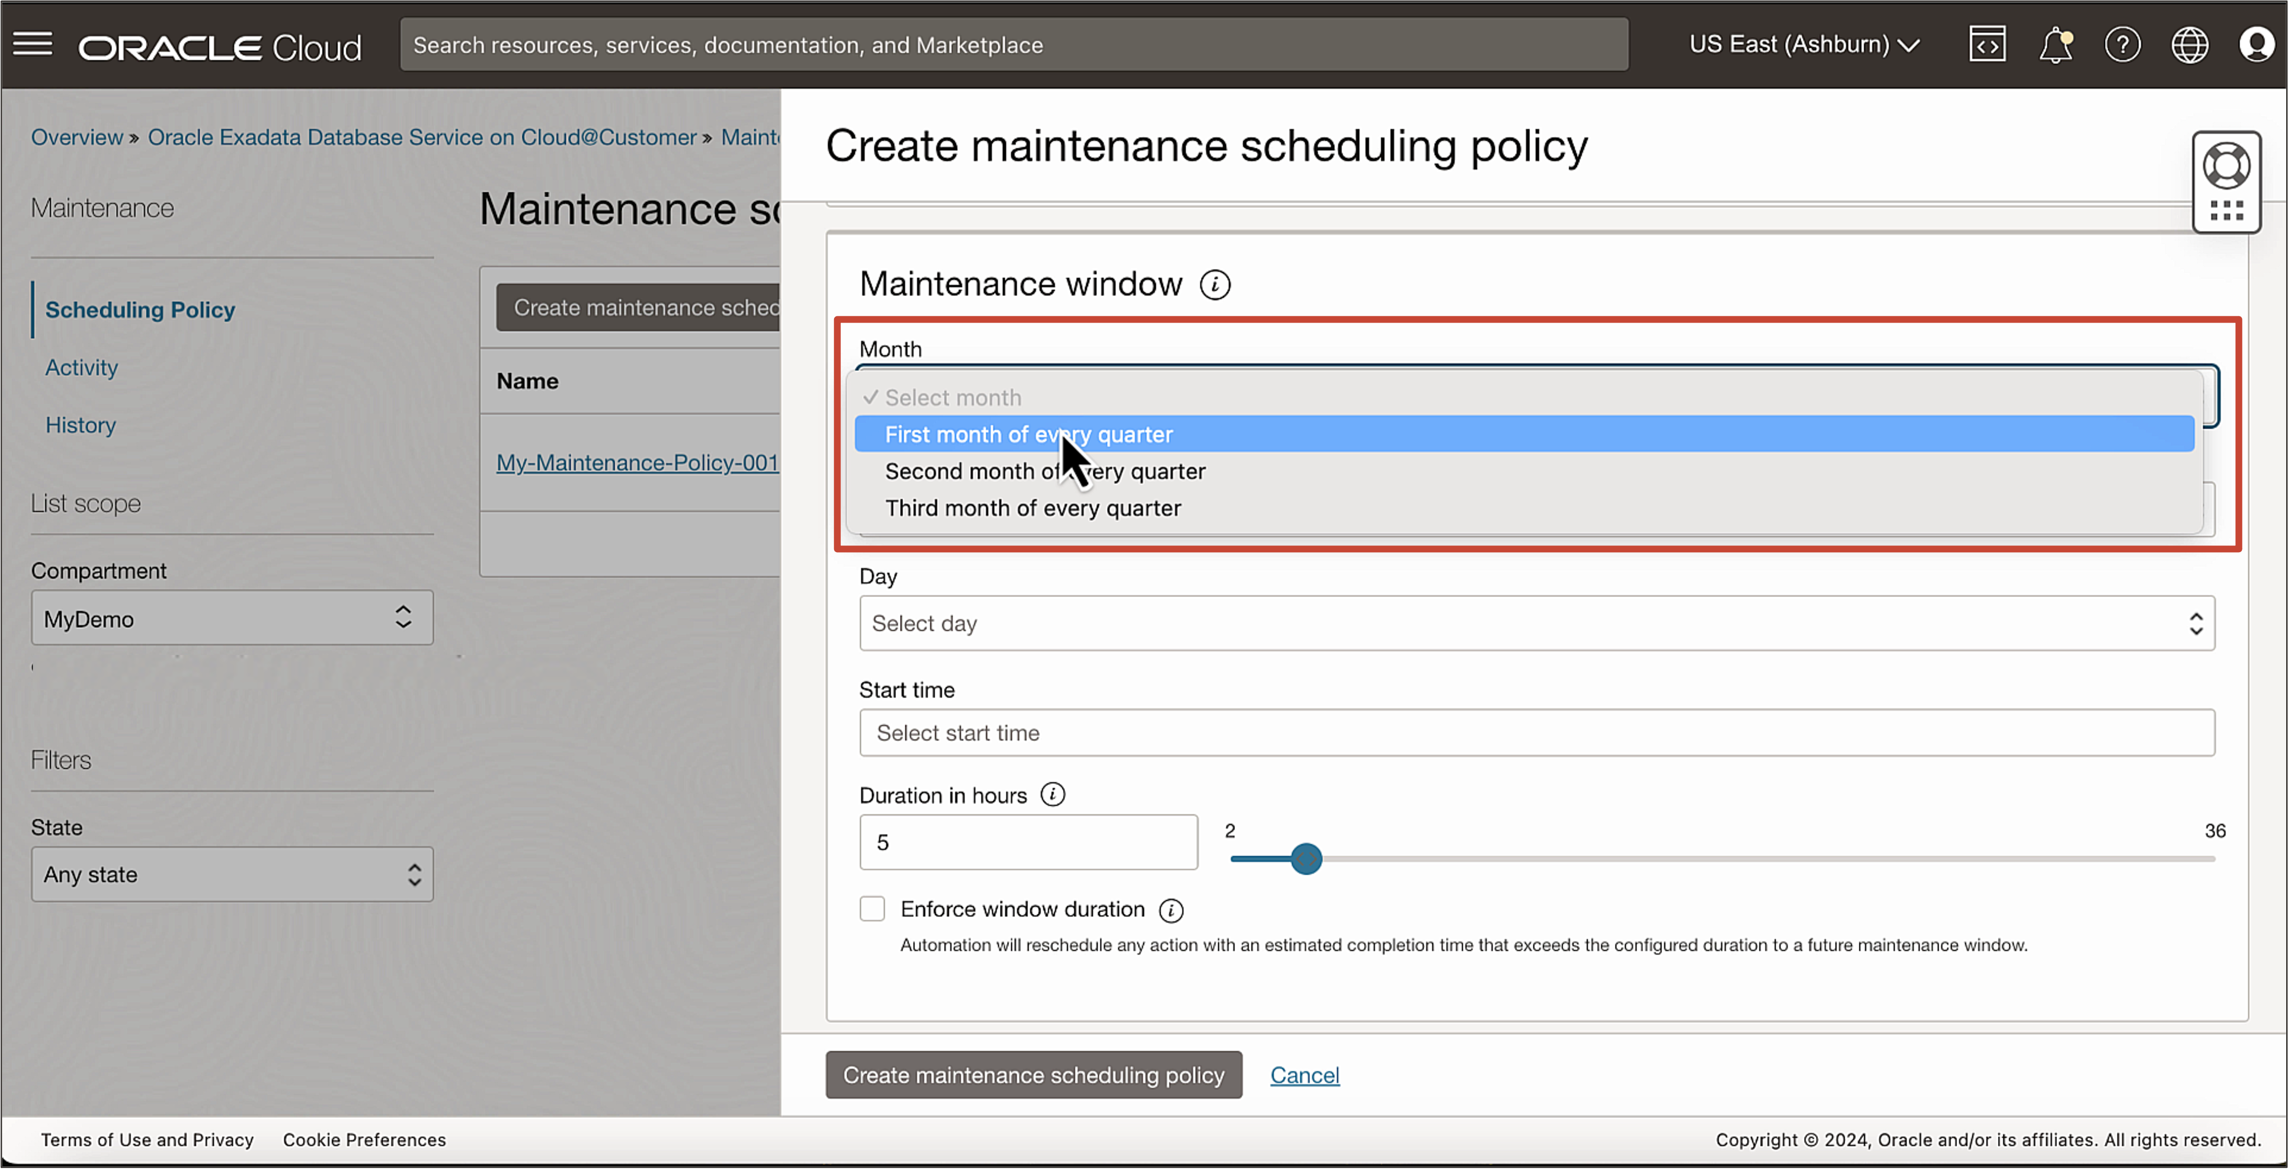Screen dimensions: 2288x1170
Task: Click the Maintenance window info icon
Action: tap(1216, 284)
